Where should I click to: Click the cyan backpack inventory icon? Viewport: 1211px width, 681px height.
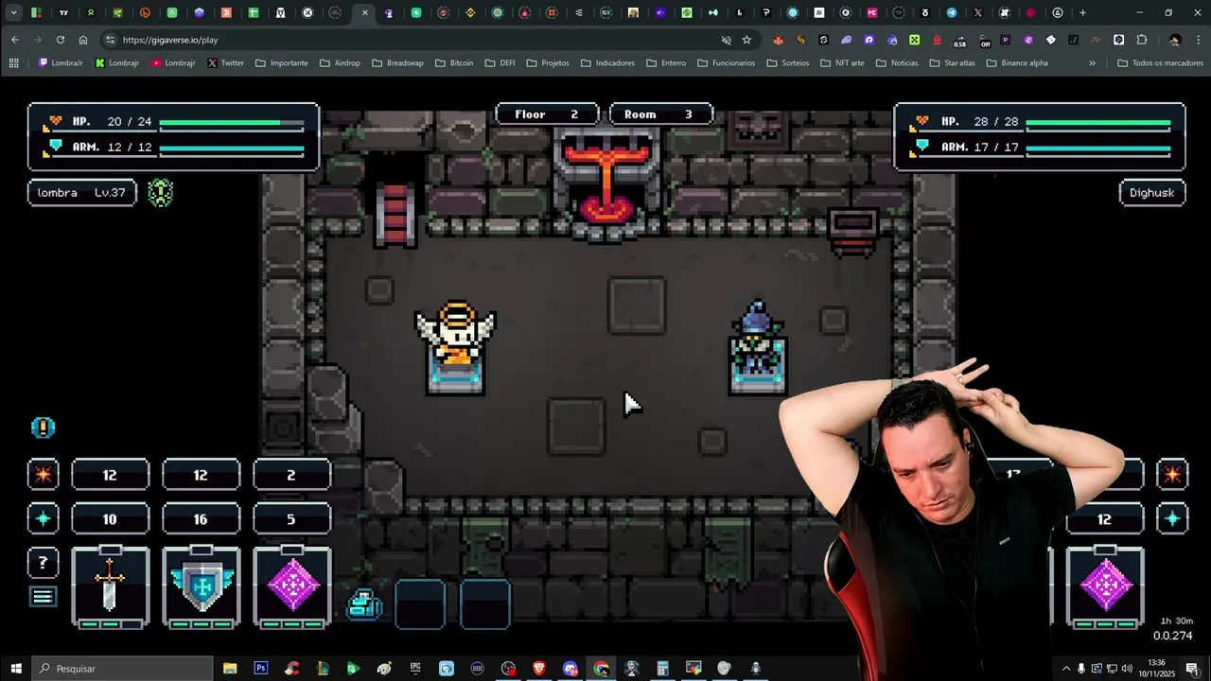click(364, 603)
